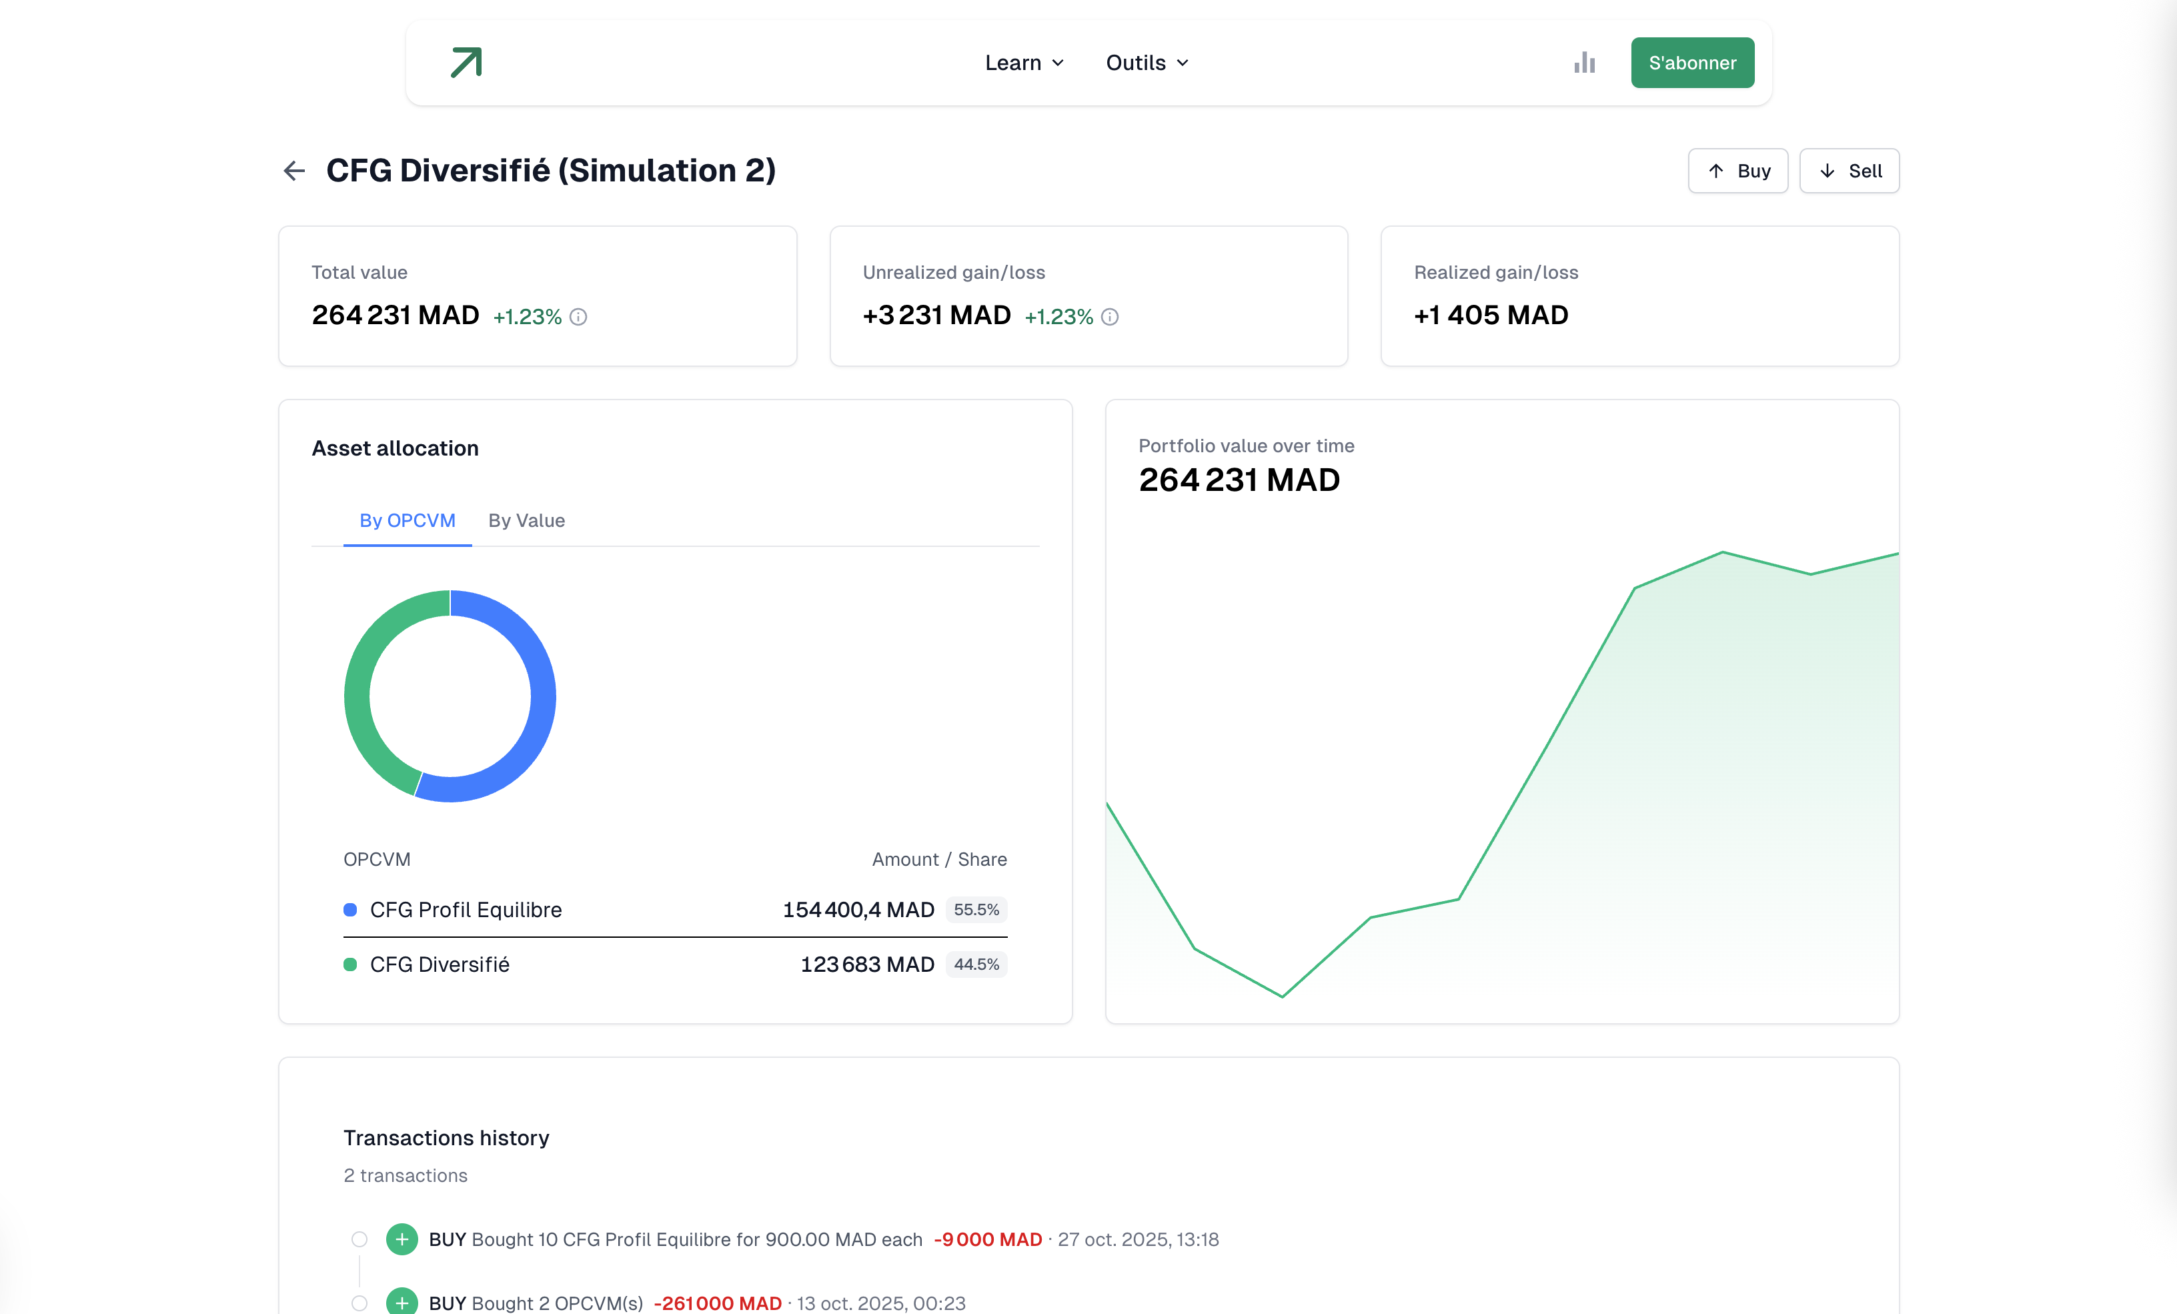Click CFG Diversifié row in allocation list
The width and height of the screenshot is (2177, 1314).
point(674,964)
